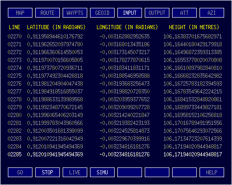Open the MAP tab

(x=20, y=13)
